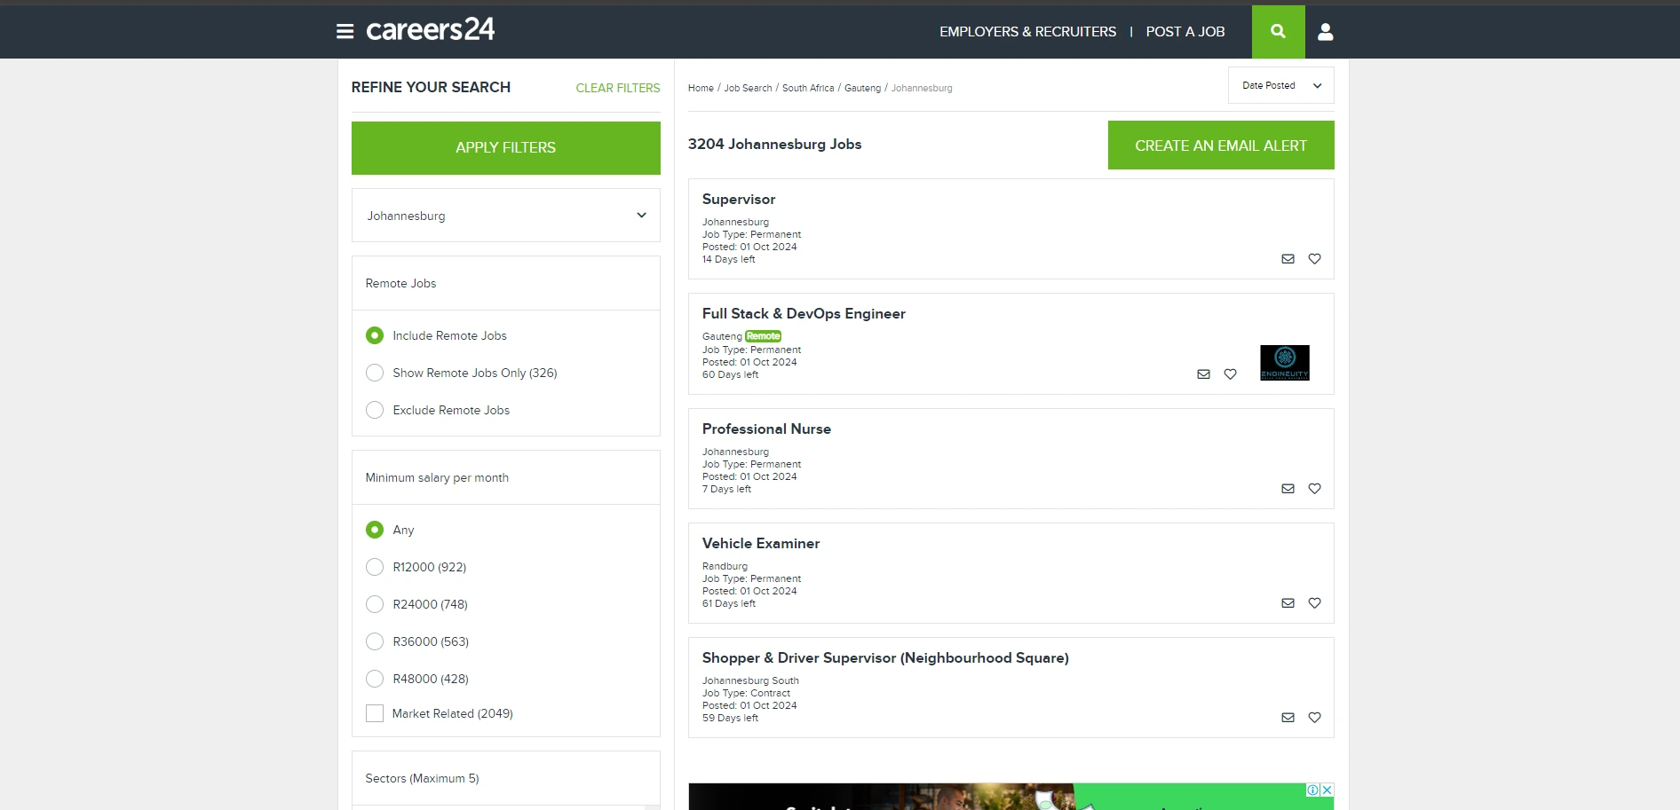Go to South Africa breadcrumb
Viewport: 1680px width, 810px height.
808,88
